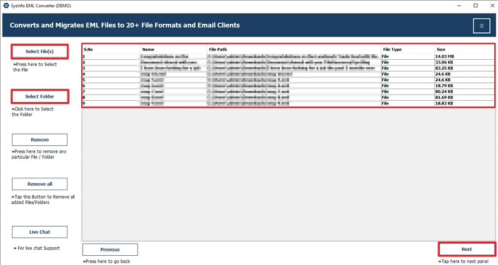This screenshot has height=265, width=498.
Task: Sort by the Name column header
Action: 174,49
